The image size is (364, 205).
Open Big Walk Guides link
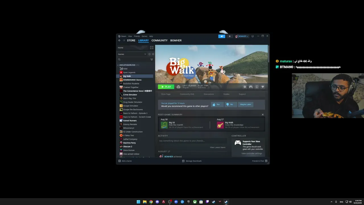(x=226, y=94)
